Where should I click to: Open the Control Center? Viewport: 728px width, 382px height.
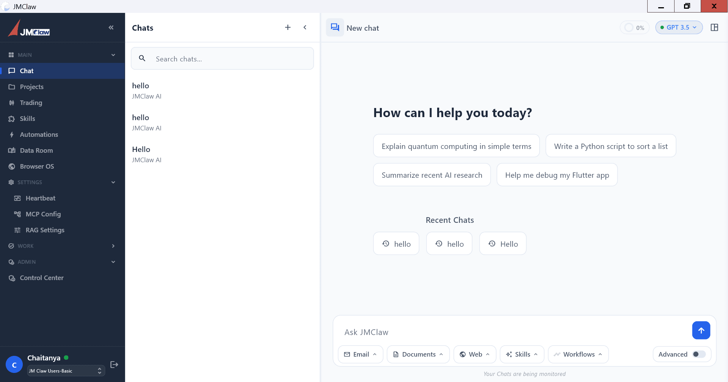tap(63, 278)
